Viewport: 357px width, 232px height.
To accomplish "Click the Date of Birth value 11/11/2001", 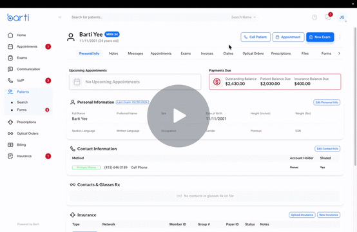I will pyautogui.click(x=216, y=119).
